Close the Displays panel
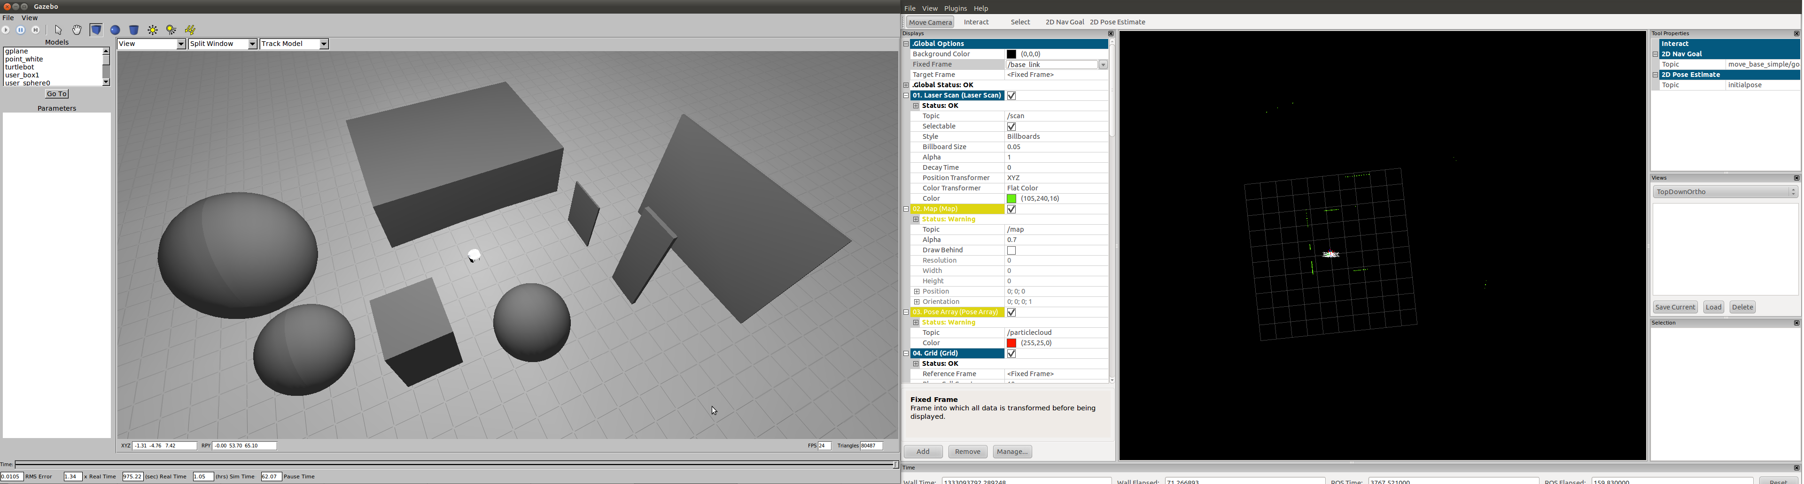The image size is (1804, 484). [1111, 34]
